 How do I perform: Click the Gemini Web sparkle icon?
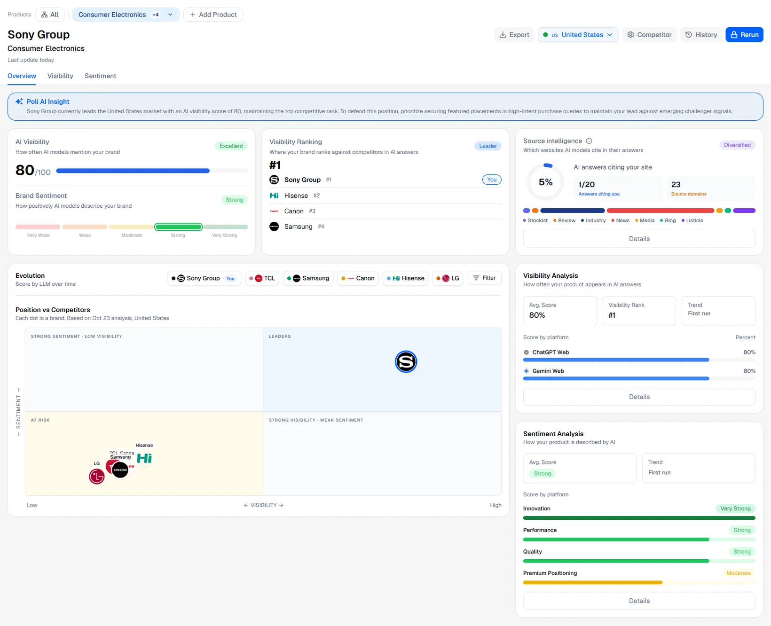pyautogui.click(x=527, y=371)
